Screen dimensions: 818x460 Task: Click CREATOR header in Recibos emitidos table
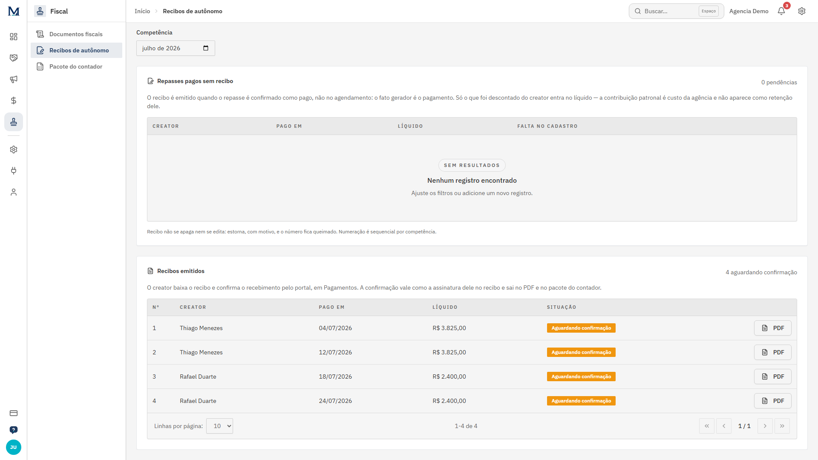coord(193,307)
